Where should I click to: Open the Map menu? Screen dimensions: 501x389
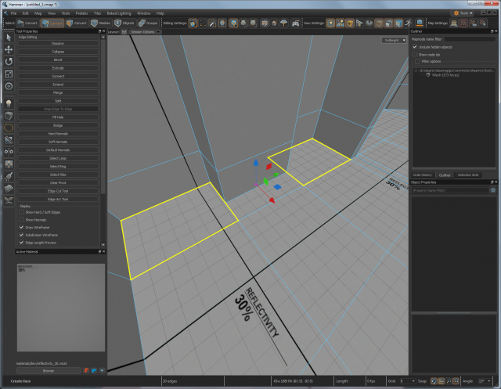38,13
